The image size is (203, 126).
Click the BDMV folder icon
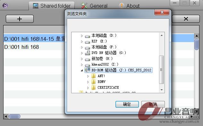tap(93, 82)
